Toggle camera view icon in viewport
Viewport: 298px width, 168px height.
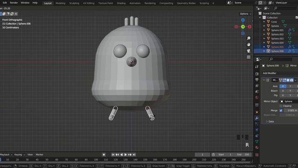click(x=248, y=51)
